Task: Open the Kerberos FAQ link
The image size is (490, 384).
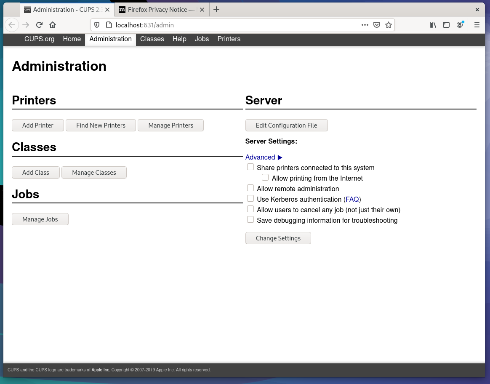Action: tap(352, 199)
